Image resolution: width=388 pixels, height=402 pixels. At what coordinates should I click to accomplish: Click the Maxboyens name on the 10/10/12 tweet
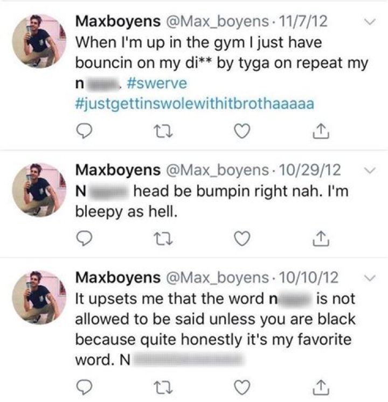point(117,278)
